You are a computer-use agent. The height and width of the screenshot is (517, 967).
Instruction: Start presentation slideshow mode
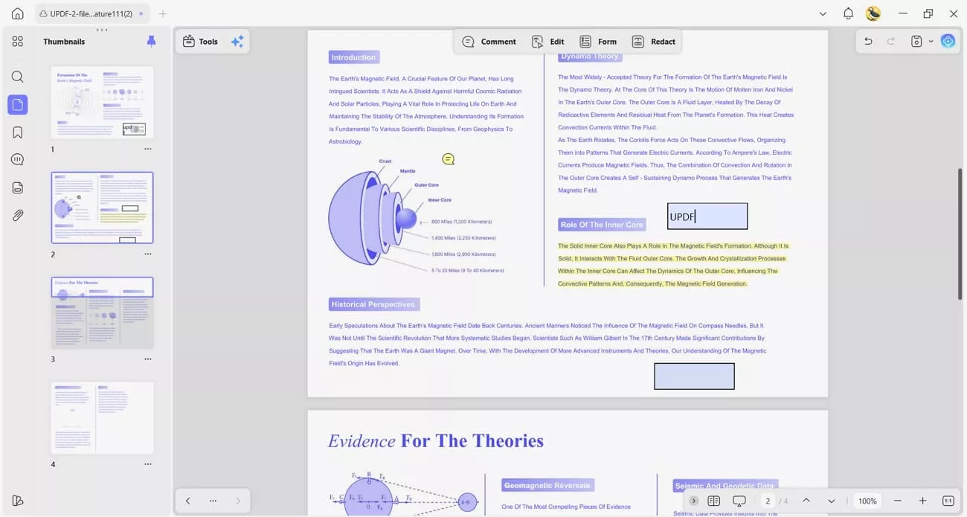[x=739, y=501]
